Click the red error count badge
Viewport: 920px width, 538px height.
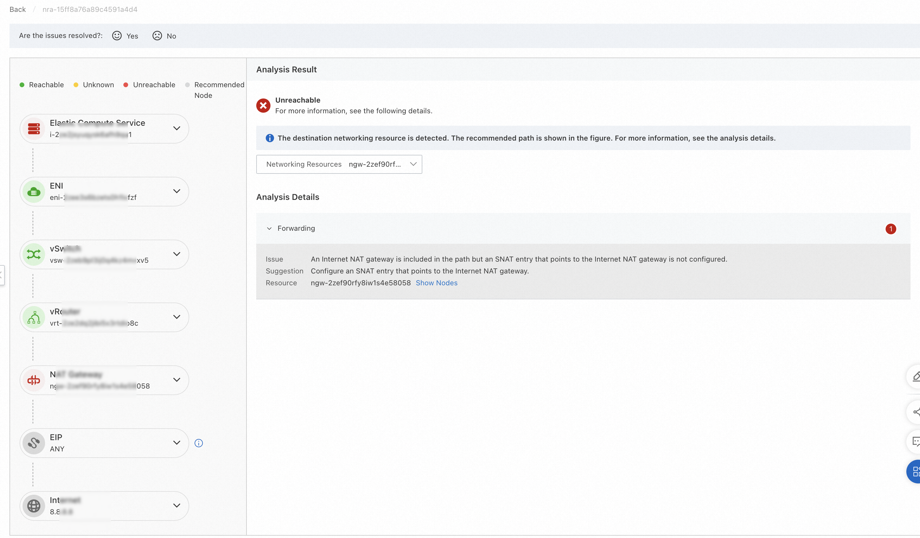pos(890,229)
